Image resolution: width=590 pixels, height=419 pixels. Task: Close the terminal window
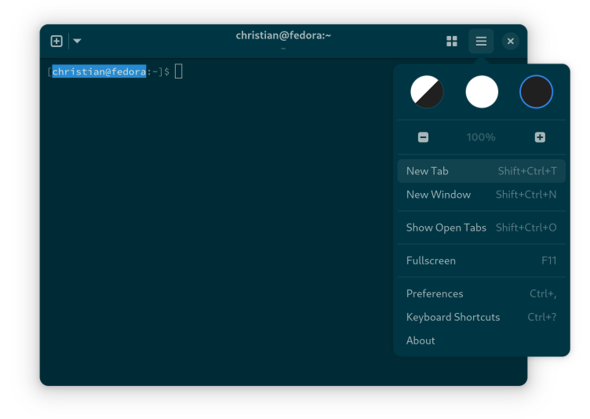(x=510, y=41)
